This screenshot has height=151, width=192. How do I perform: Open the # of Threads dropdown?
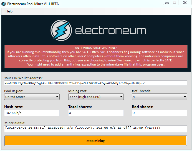[x=160, y=97]
